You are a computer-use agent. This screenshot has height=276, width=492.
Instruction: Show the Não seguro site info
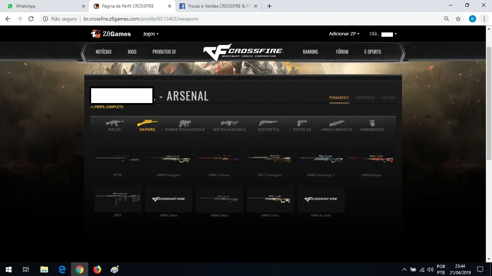click(x=60, y=19)
